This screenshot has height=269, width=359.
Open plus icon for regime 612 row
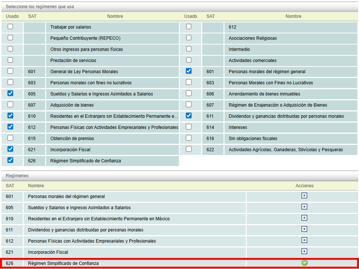coord(304,240)
